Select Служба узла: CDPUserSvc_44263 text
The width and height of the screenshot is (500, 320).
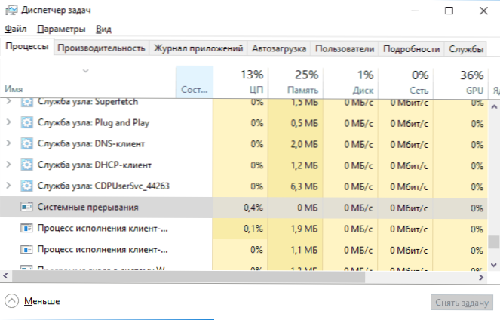tap(103, 186)
